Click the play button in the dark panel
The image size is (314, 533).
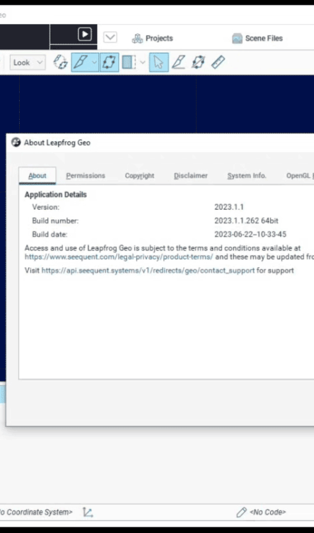85,34
